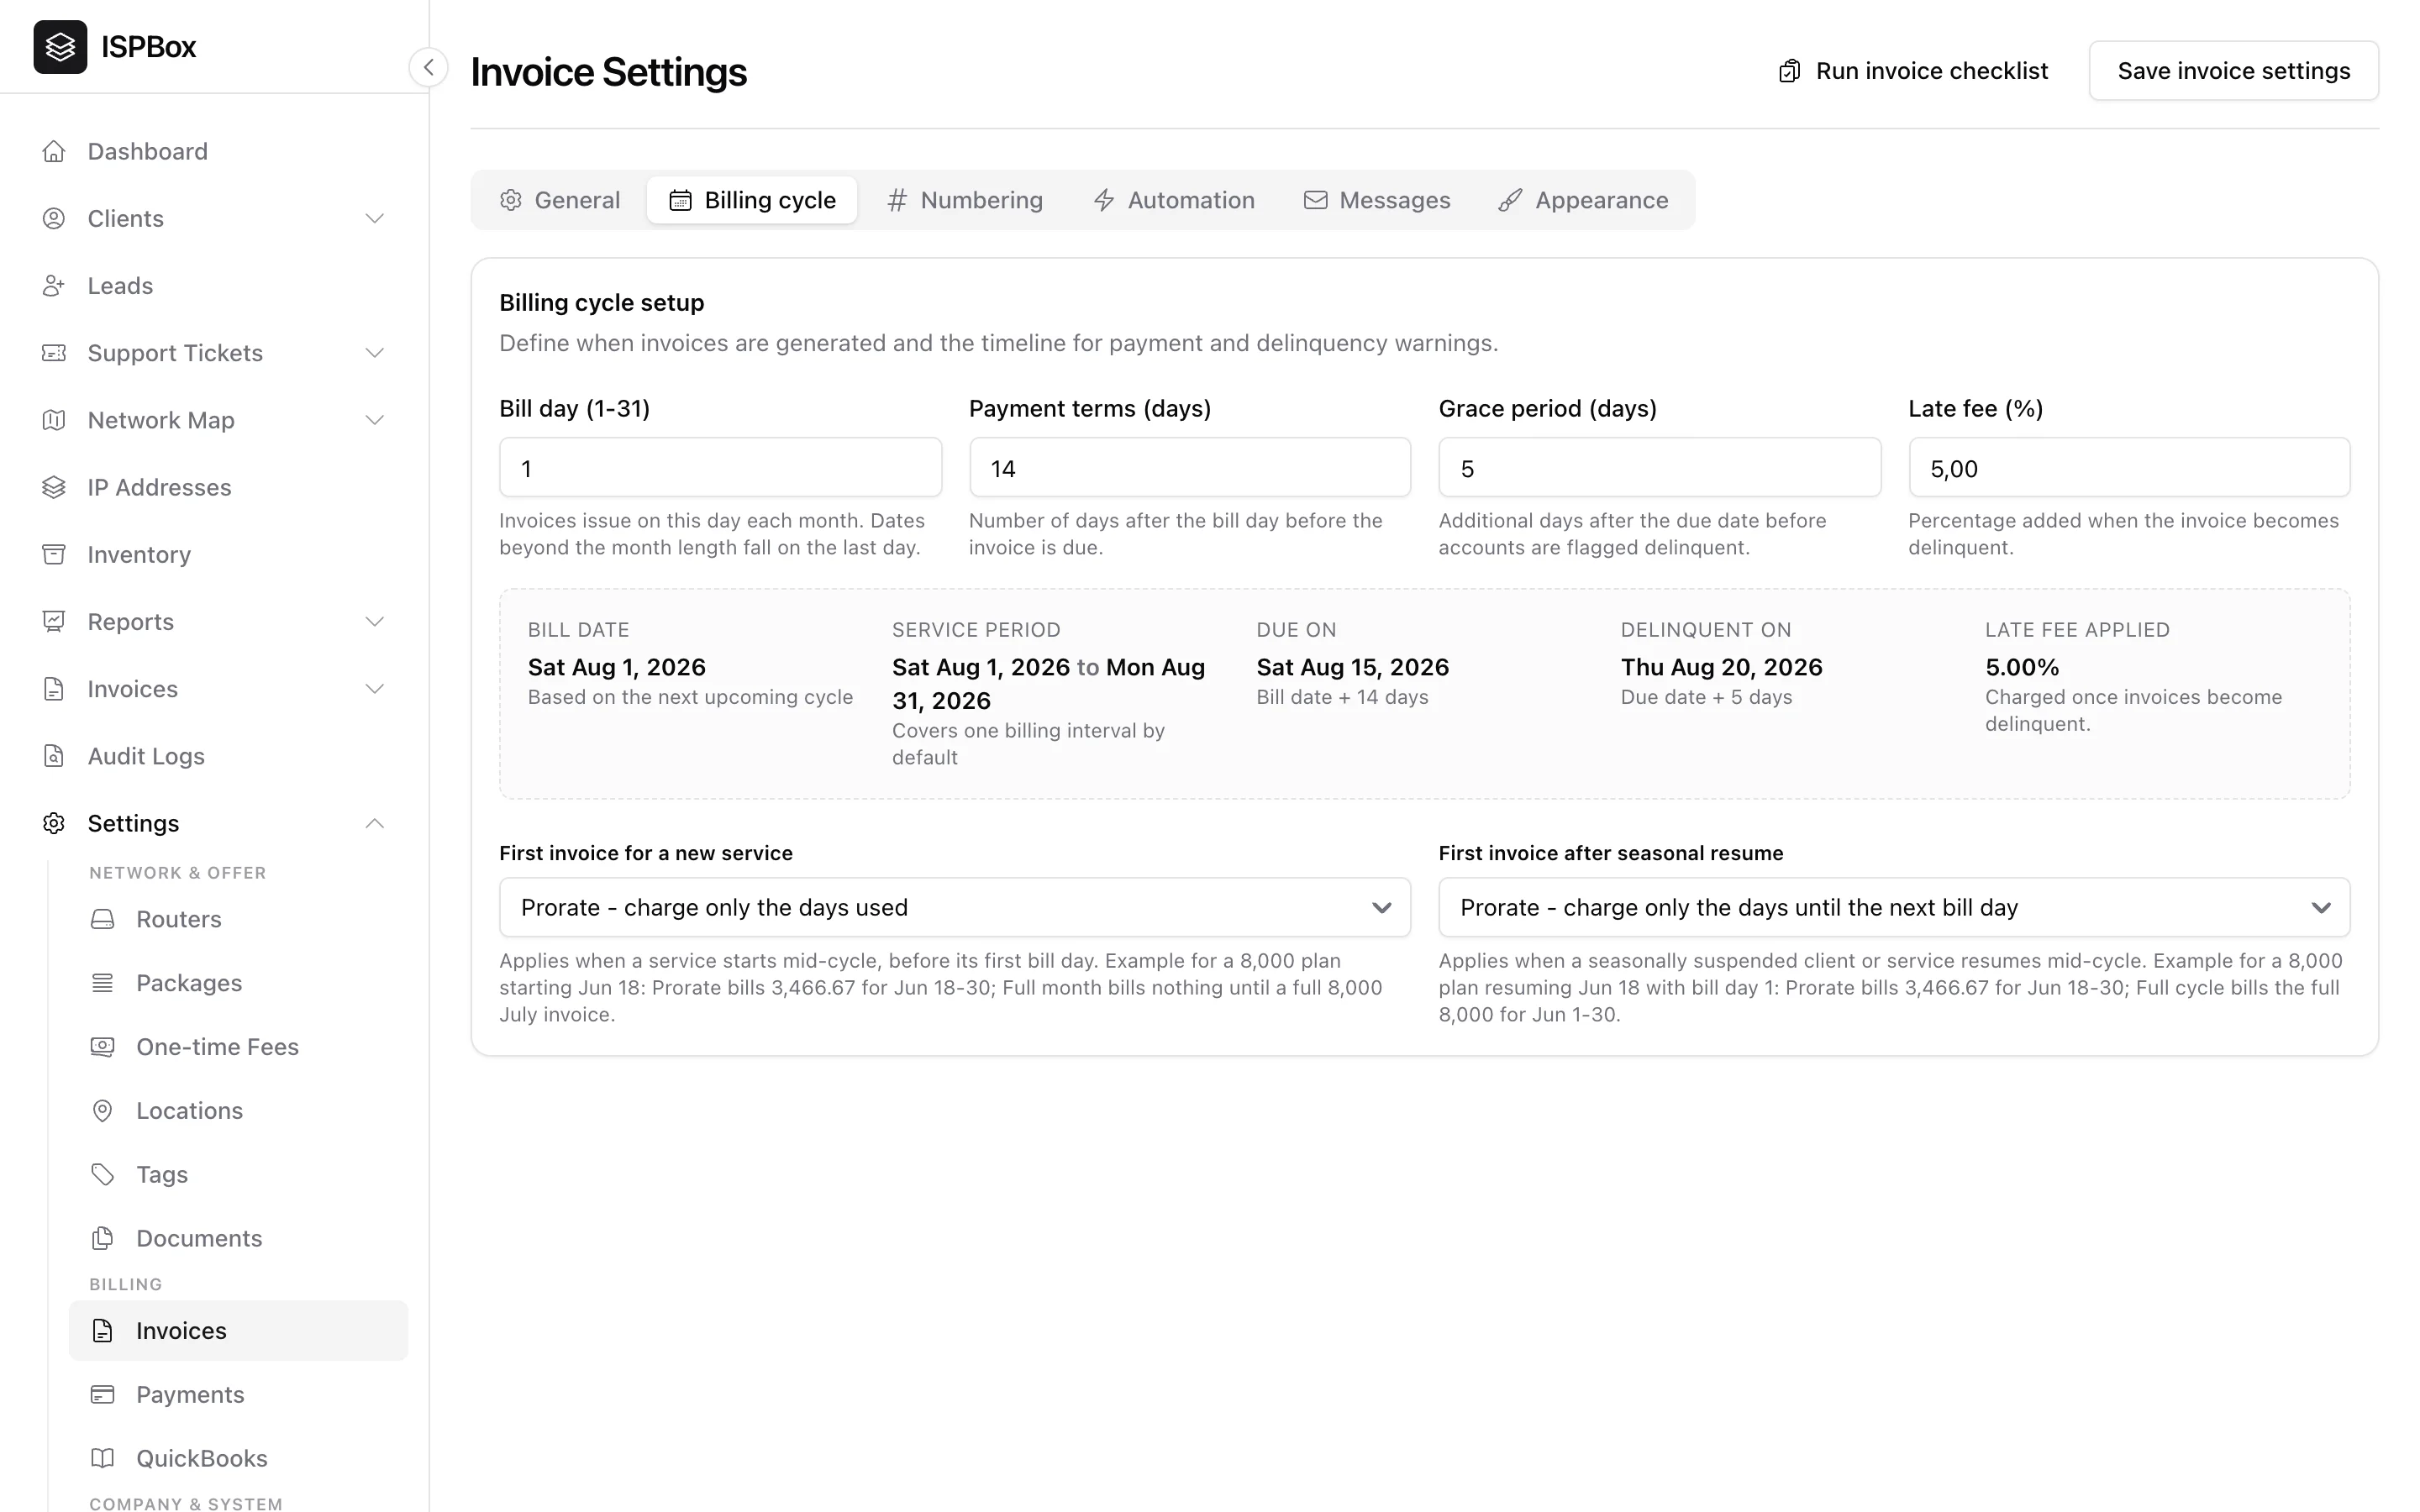2420x1512 pixels.
Task: Click the Inventory box icon
Action: click(x=54, y=554)
